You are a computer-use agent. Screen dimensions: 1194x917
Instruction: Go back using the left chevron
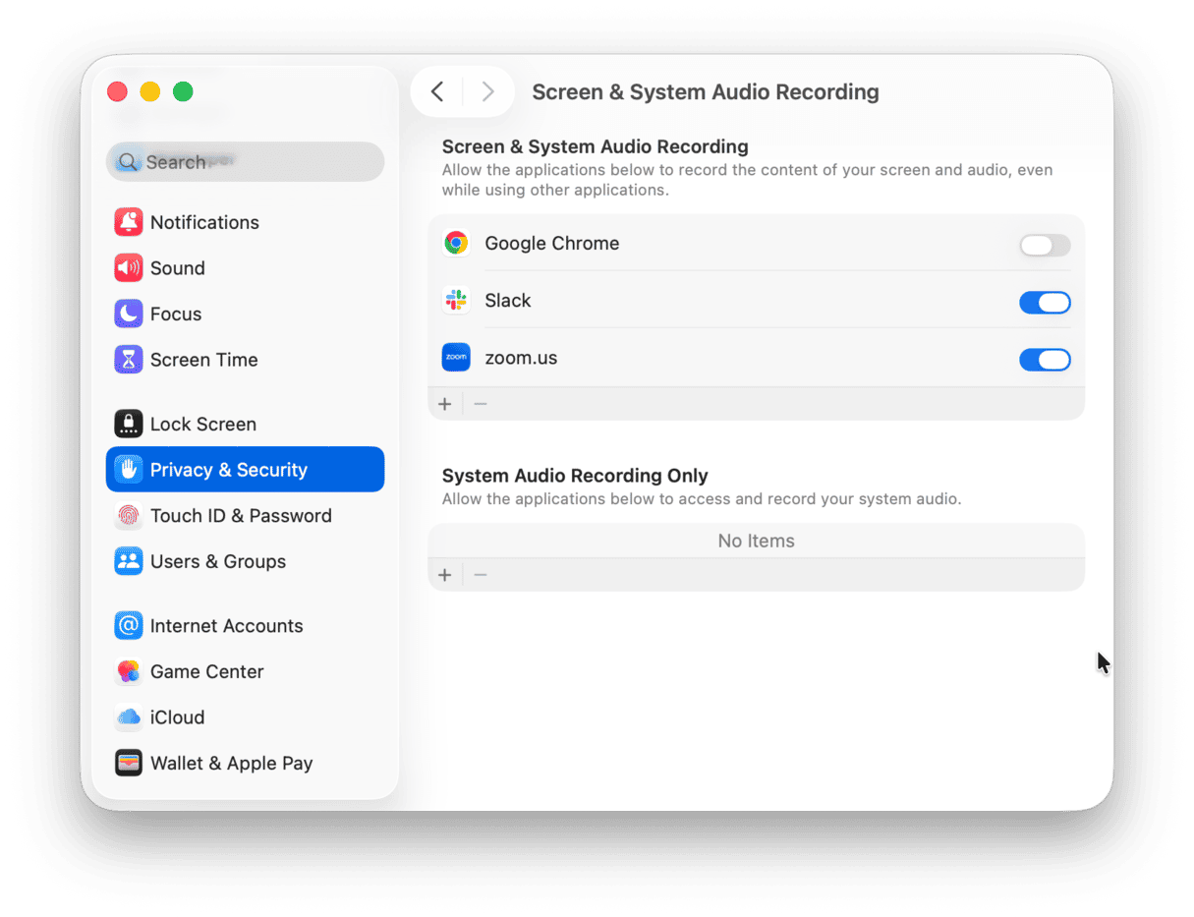[437, 92]
